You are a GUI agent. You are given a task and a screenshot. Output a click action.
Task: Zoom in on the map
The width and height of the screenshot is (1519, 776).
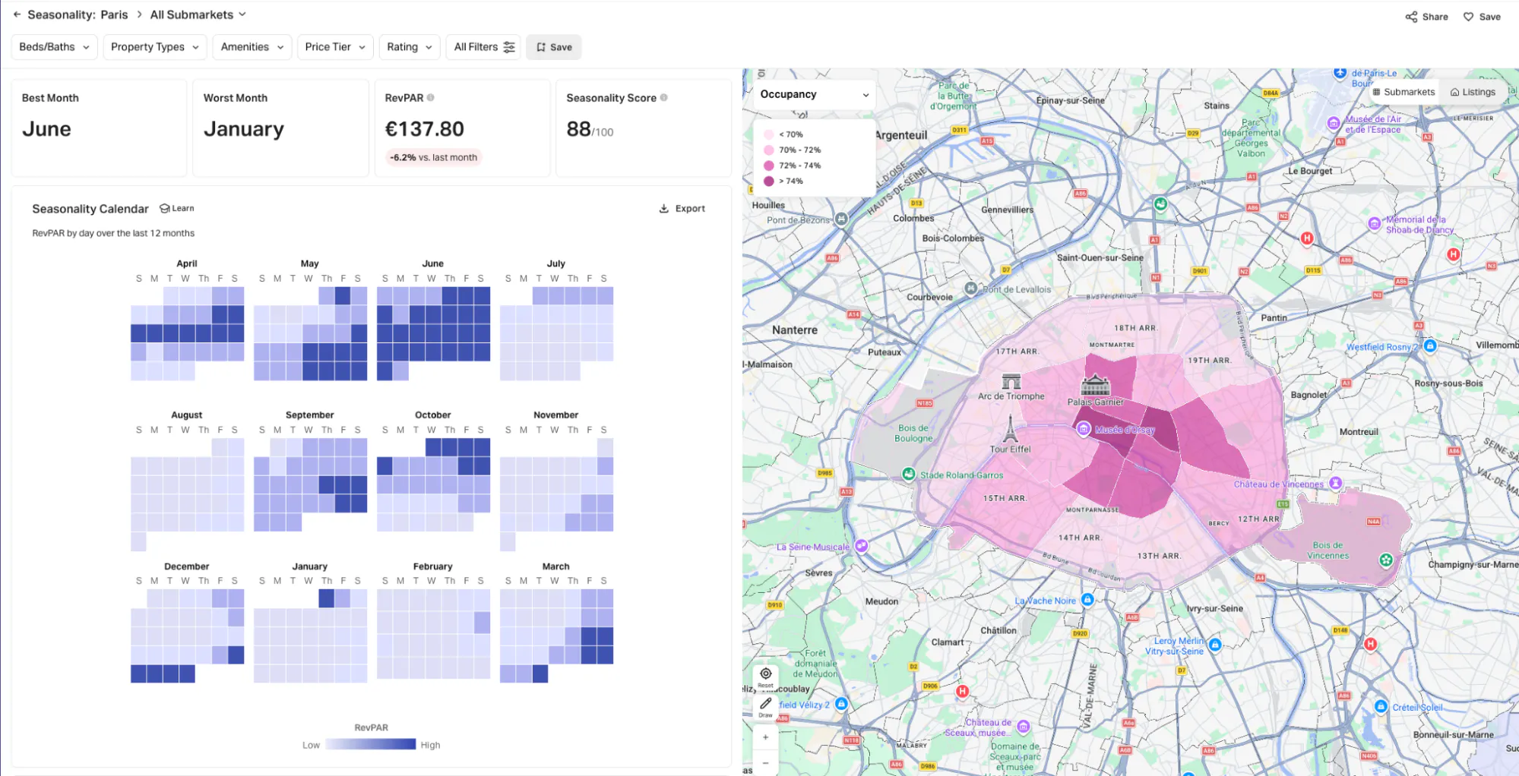pos(766,737)
